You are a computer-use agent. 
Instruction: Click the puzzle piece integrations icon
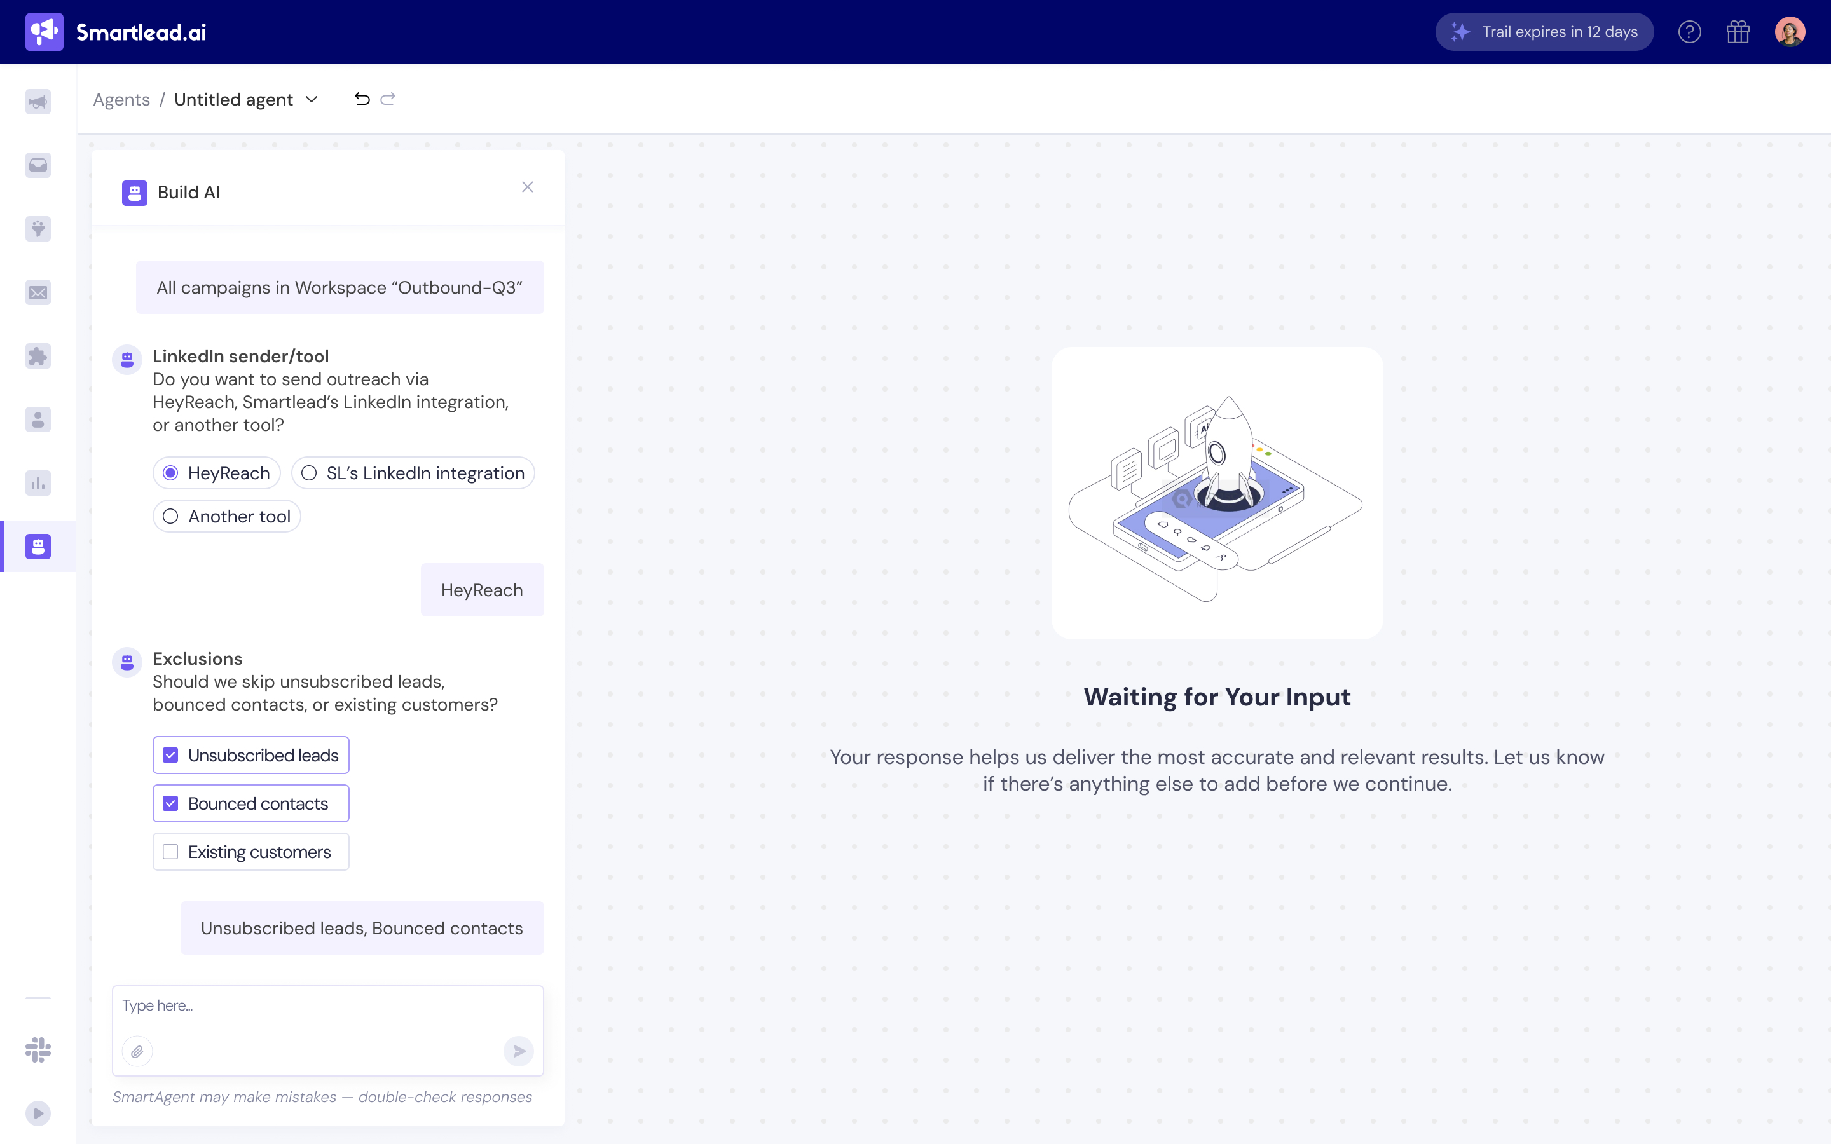(38, 356)
